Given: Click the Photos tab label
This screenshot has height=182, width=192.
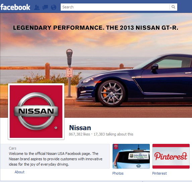Looking at the screenshot, I should coord(118,173).
